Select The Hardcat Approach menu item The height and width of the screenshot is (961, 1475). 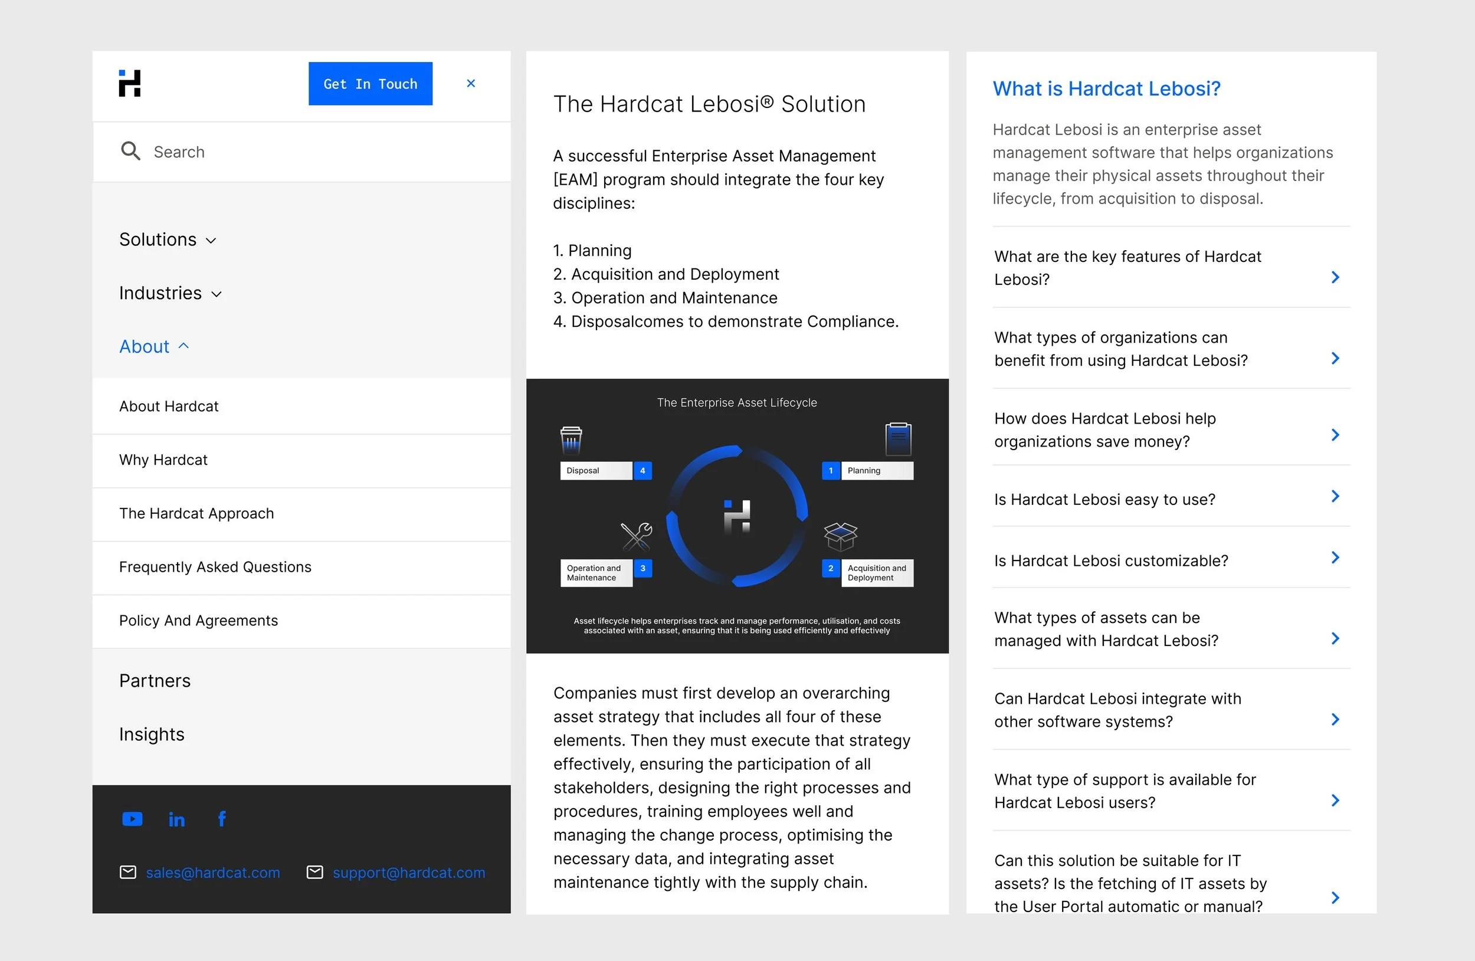point(196,514)
